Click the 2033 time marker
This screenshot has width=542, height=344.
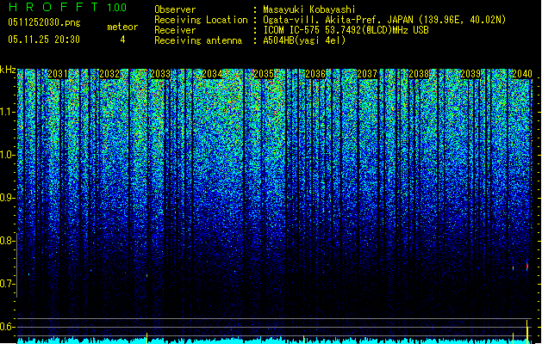coord(160,74)
